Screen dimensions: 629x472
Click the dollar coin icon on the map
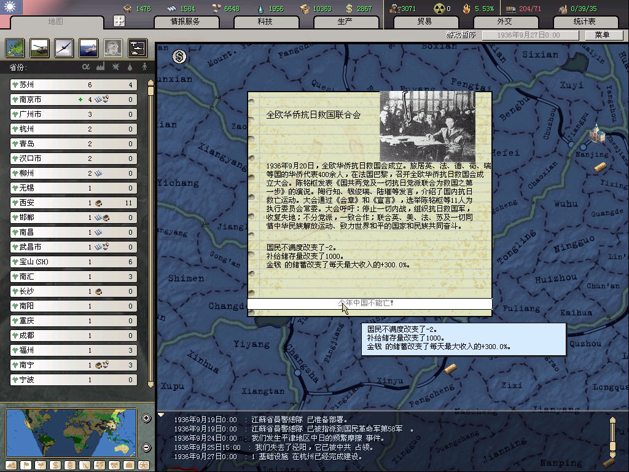tap(179, 57)
